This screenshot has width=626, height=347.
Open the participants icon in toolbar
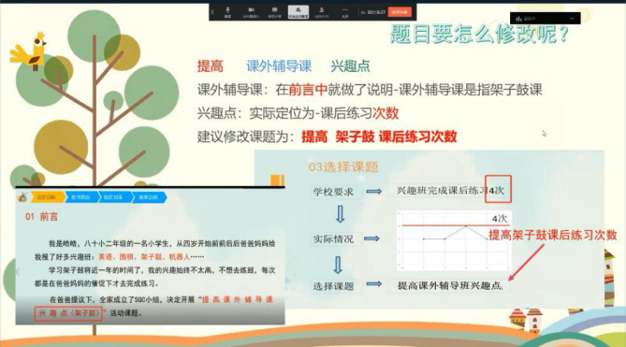[x=321, y=12]
